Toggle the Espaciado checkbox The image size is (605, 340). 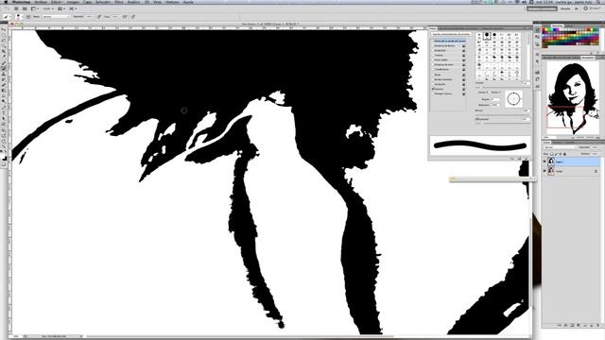[x=476, y=119]
